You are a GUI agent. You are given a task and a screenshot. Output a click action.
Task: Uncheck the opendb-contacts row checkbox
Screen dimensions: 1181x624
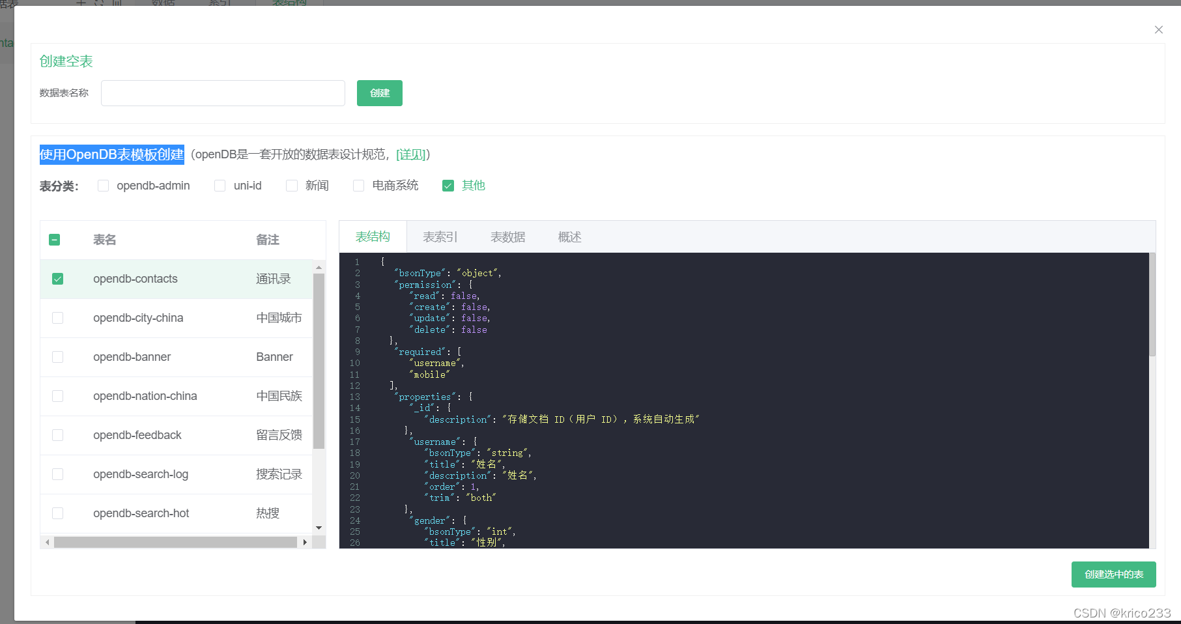pyautogui.click(x=57, y=279)
